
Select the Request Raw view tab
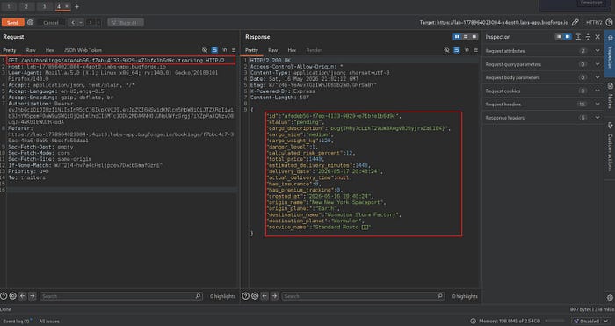pos(31,50)
